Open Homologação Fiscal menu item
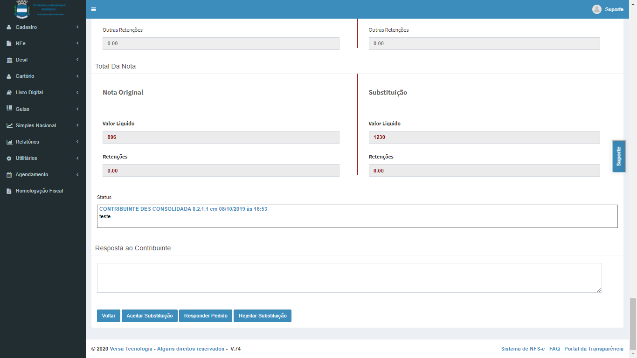This screenshot has width=637, height=358. pos(39,191)
